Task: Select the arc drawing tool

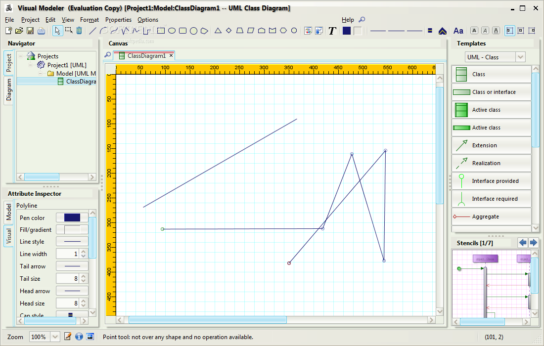Action: tap(103, 31)
